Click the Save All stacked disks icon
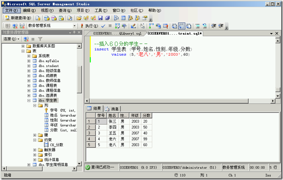Image resolution: width=283 pixels, height=180 pixels. pyautogui.click(x=108, y=18)
